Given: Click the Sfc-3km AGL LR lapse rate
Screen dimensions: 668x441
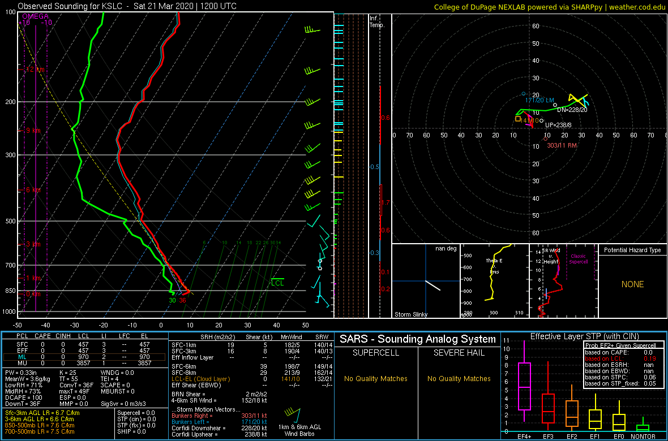Looking at the screenshot, I should [x=42, y=413].
